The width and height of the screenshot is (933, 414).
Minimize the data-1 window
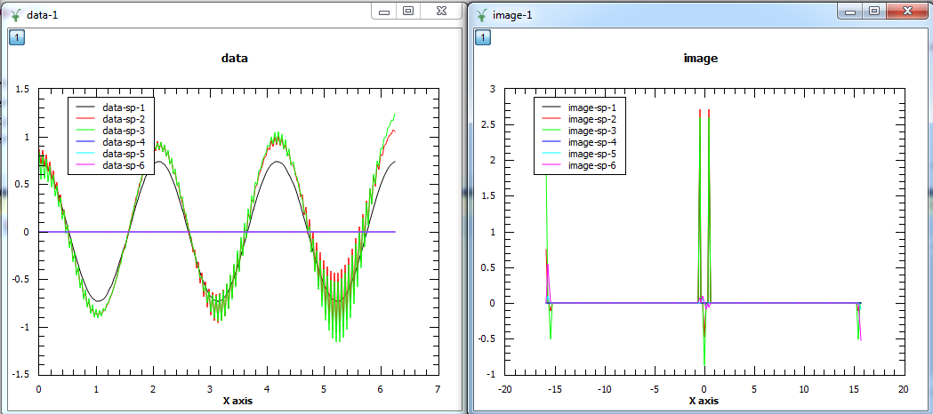click(384, 12)
